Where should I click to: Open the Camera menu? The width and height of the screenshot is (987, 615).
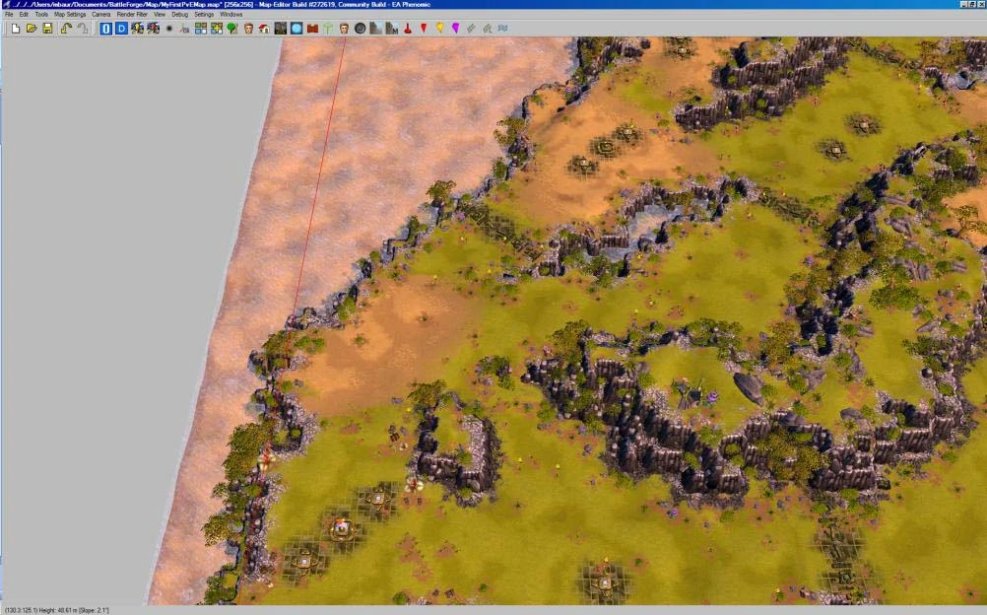click(100, 14)
